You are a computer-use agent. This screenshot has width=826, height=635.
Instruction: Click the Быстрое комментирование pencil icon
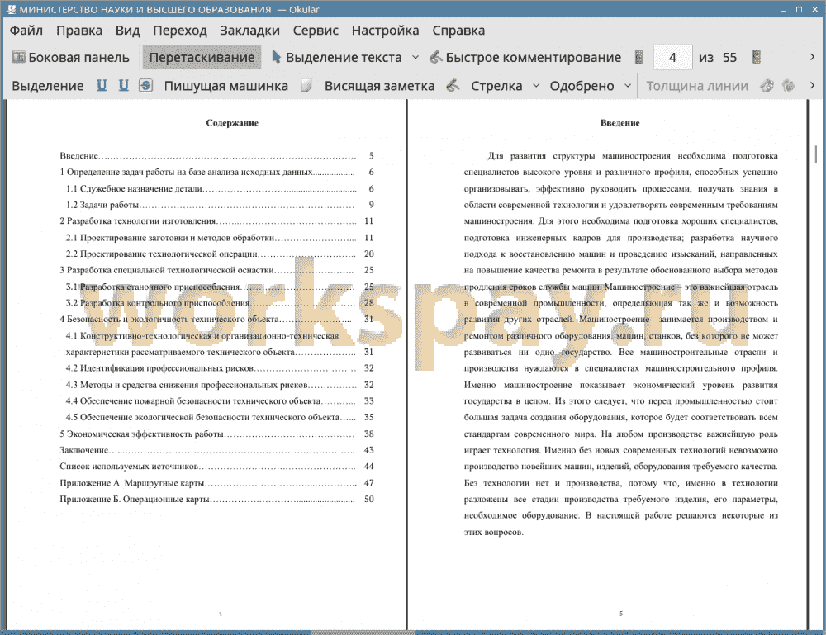pos(435,57)
